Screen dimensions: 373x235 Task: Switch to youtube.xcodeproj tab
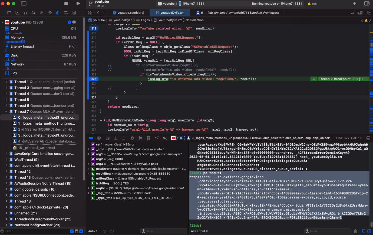(128, 13)
